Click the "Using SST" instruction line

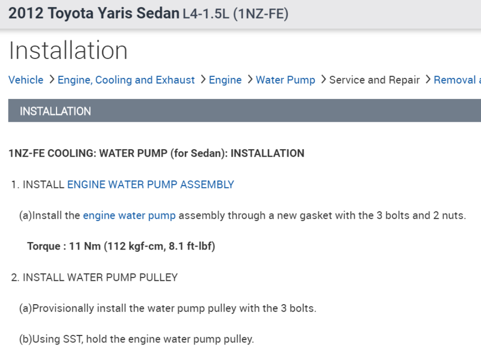coord(136,339)
